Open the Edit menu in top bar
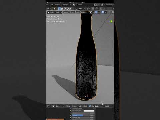160x120 pixels. (52, 5)
